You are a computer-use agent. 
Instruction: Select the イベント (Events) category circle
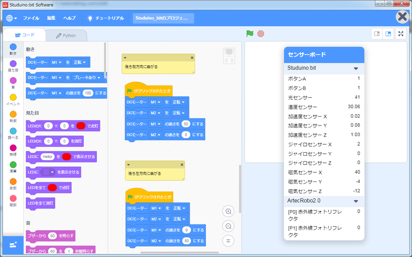pos(13,97)
